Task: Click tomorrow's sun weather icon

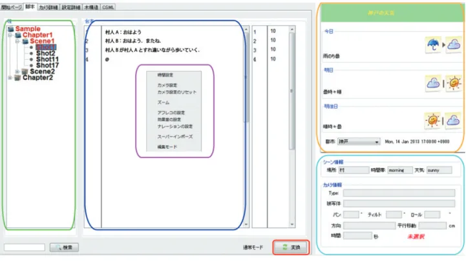Action: tap(454, 83)
